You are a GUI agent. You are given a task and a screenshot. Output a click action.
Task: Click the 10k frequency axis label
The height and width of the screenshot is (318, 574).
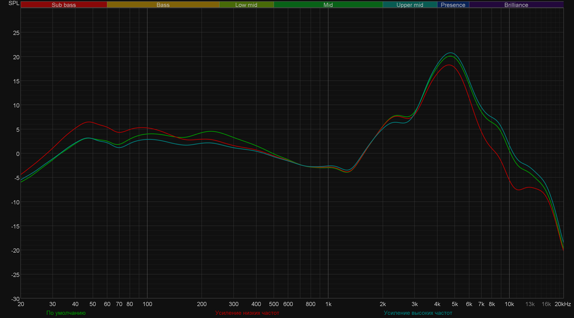point(509,304)
